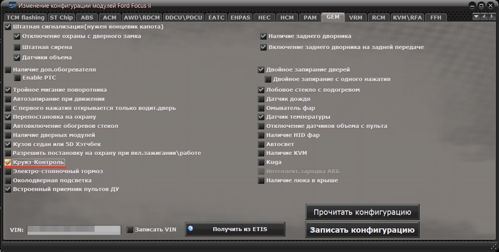Toggle Перепостановка на охрану checkbox
Image resolution: width=499 pixels, height=252 pixels.
pyautogui.click(x=8, y=117)
